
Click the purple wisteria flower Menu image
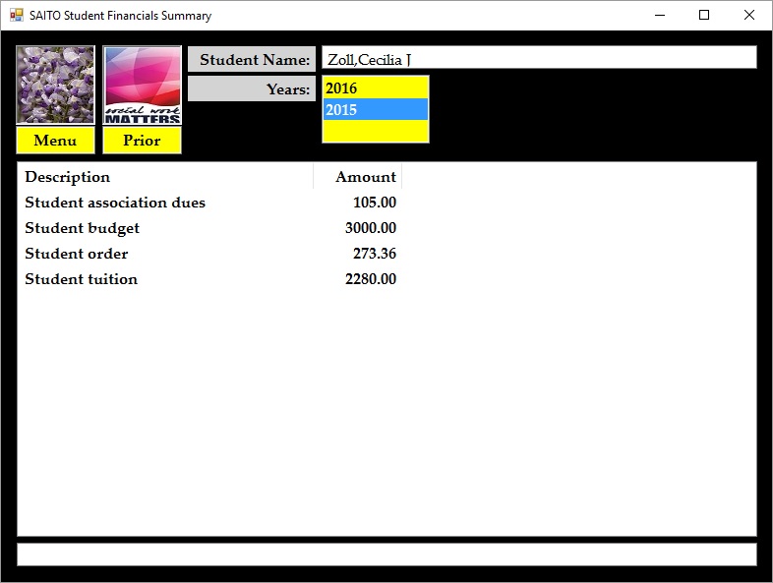click(55, 85)
